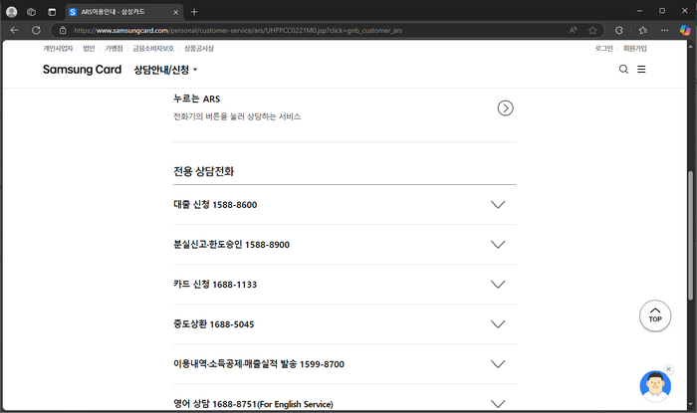Screen dimensions: 697x413
Task: Open 누르는 ARS arrow circle icon
Action: pyautogui.click(x=506, y=107)
